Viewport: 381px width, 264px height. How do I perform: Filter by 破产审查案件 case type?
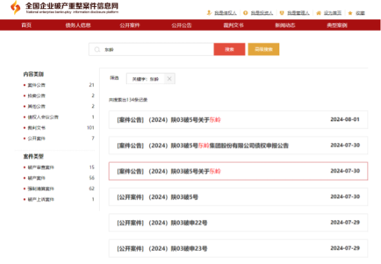coord(41,167)
